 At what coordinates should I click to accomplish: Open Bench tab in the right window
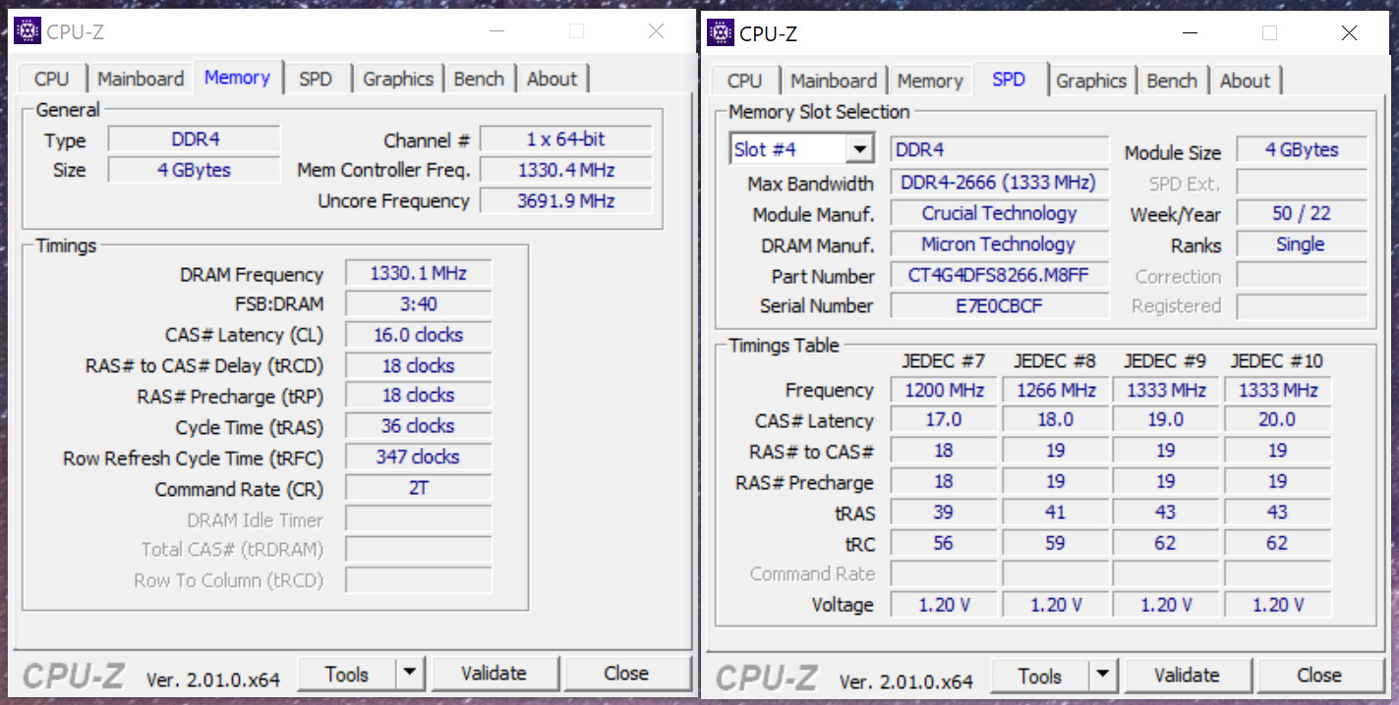tap(1172, 81)
